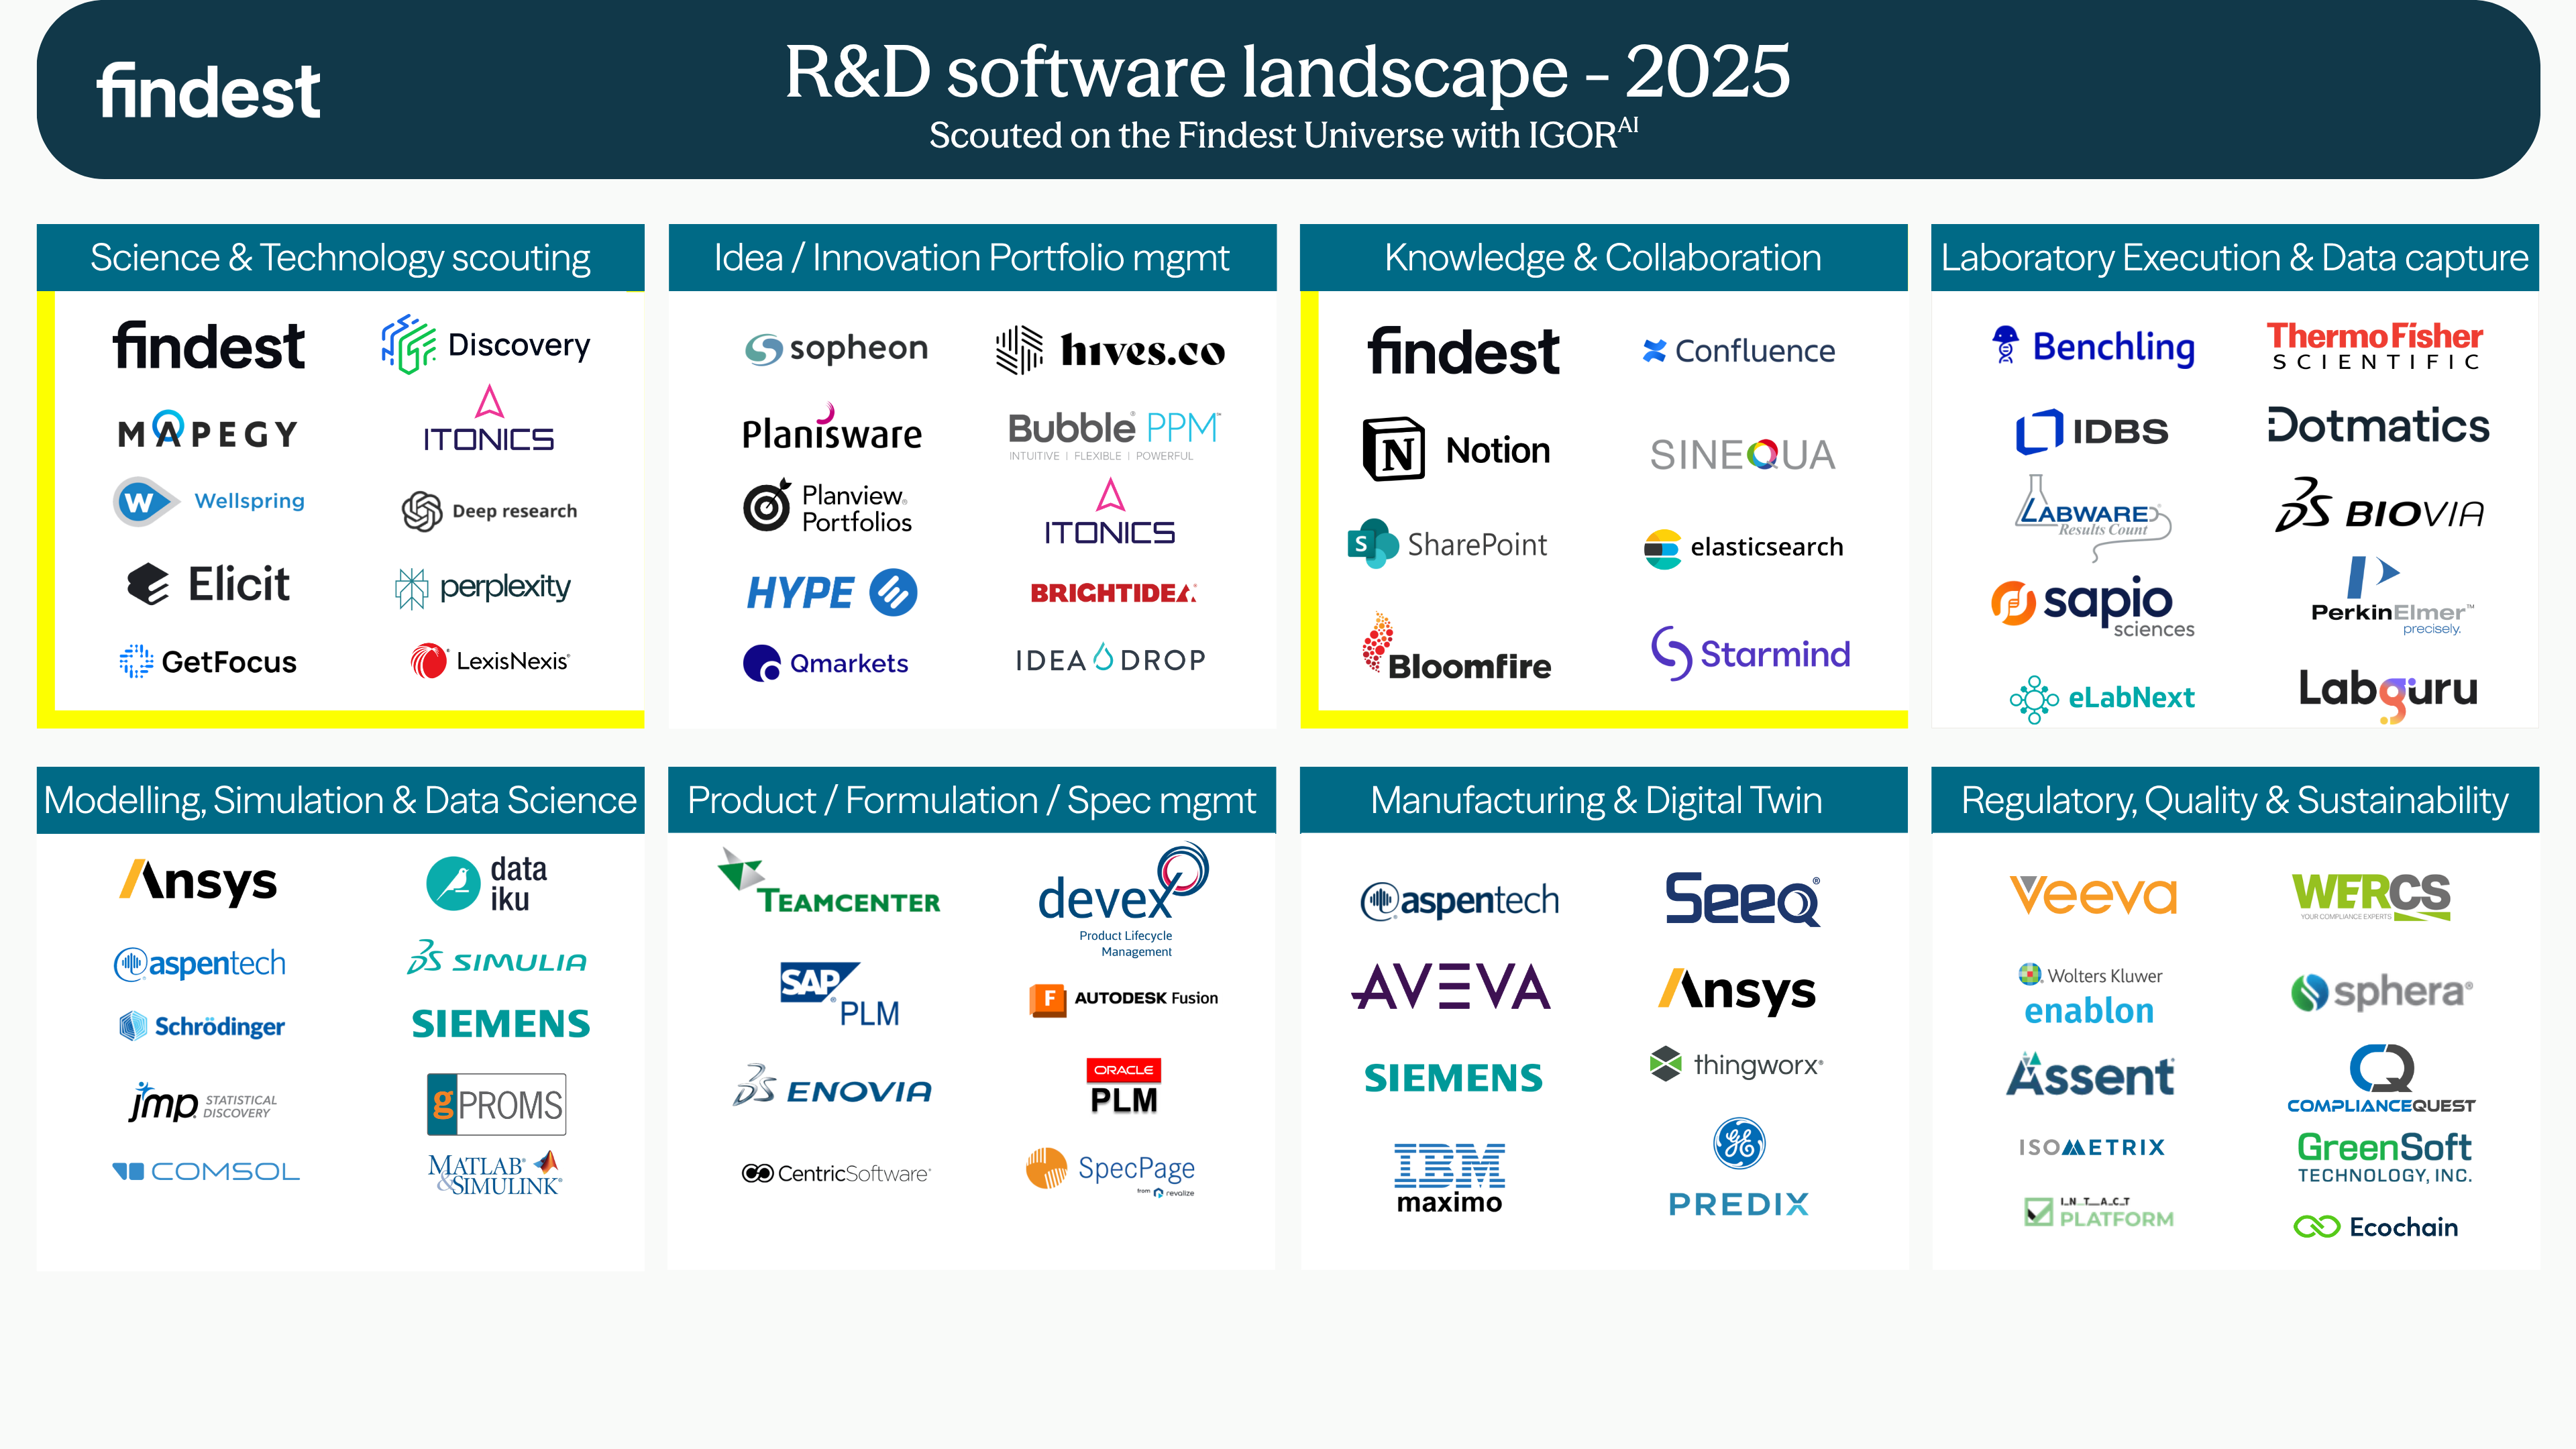Click the IBM maximo logo

(1450, 1178)
